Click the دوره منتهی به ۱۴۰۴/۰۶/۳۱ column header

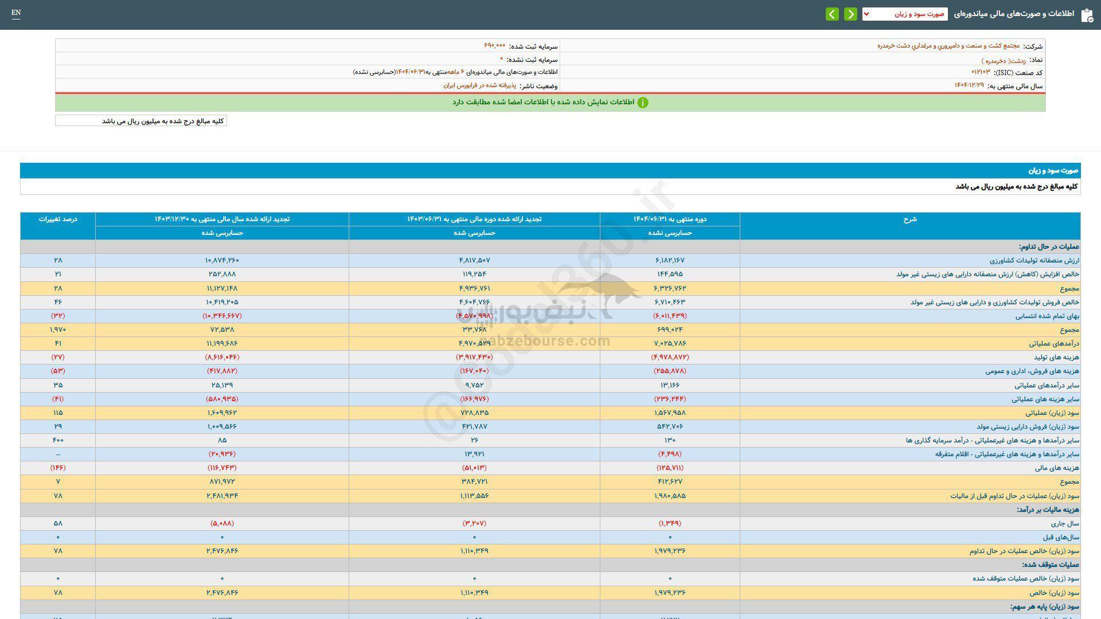click(669, 219)
